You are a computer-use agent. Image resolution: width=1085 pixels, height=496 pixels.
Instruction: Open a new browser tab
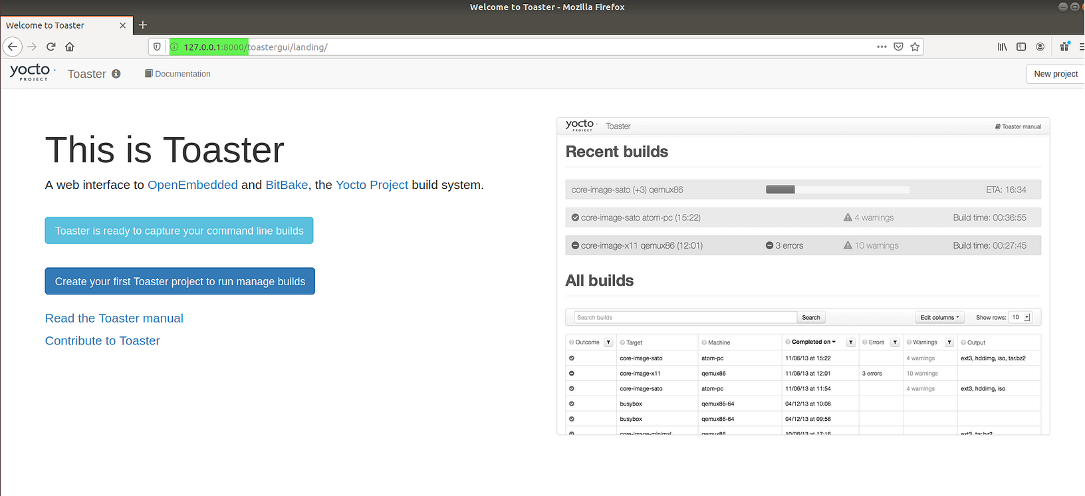click(143, 25)
